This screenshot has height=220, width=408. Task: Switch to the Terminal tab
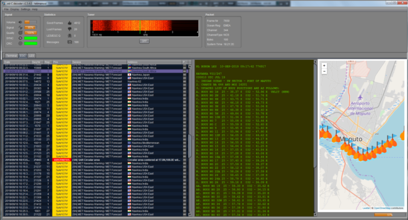pyautogui.click(x=11, y=56)
